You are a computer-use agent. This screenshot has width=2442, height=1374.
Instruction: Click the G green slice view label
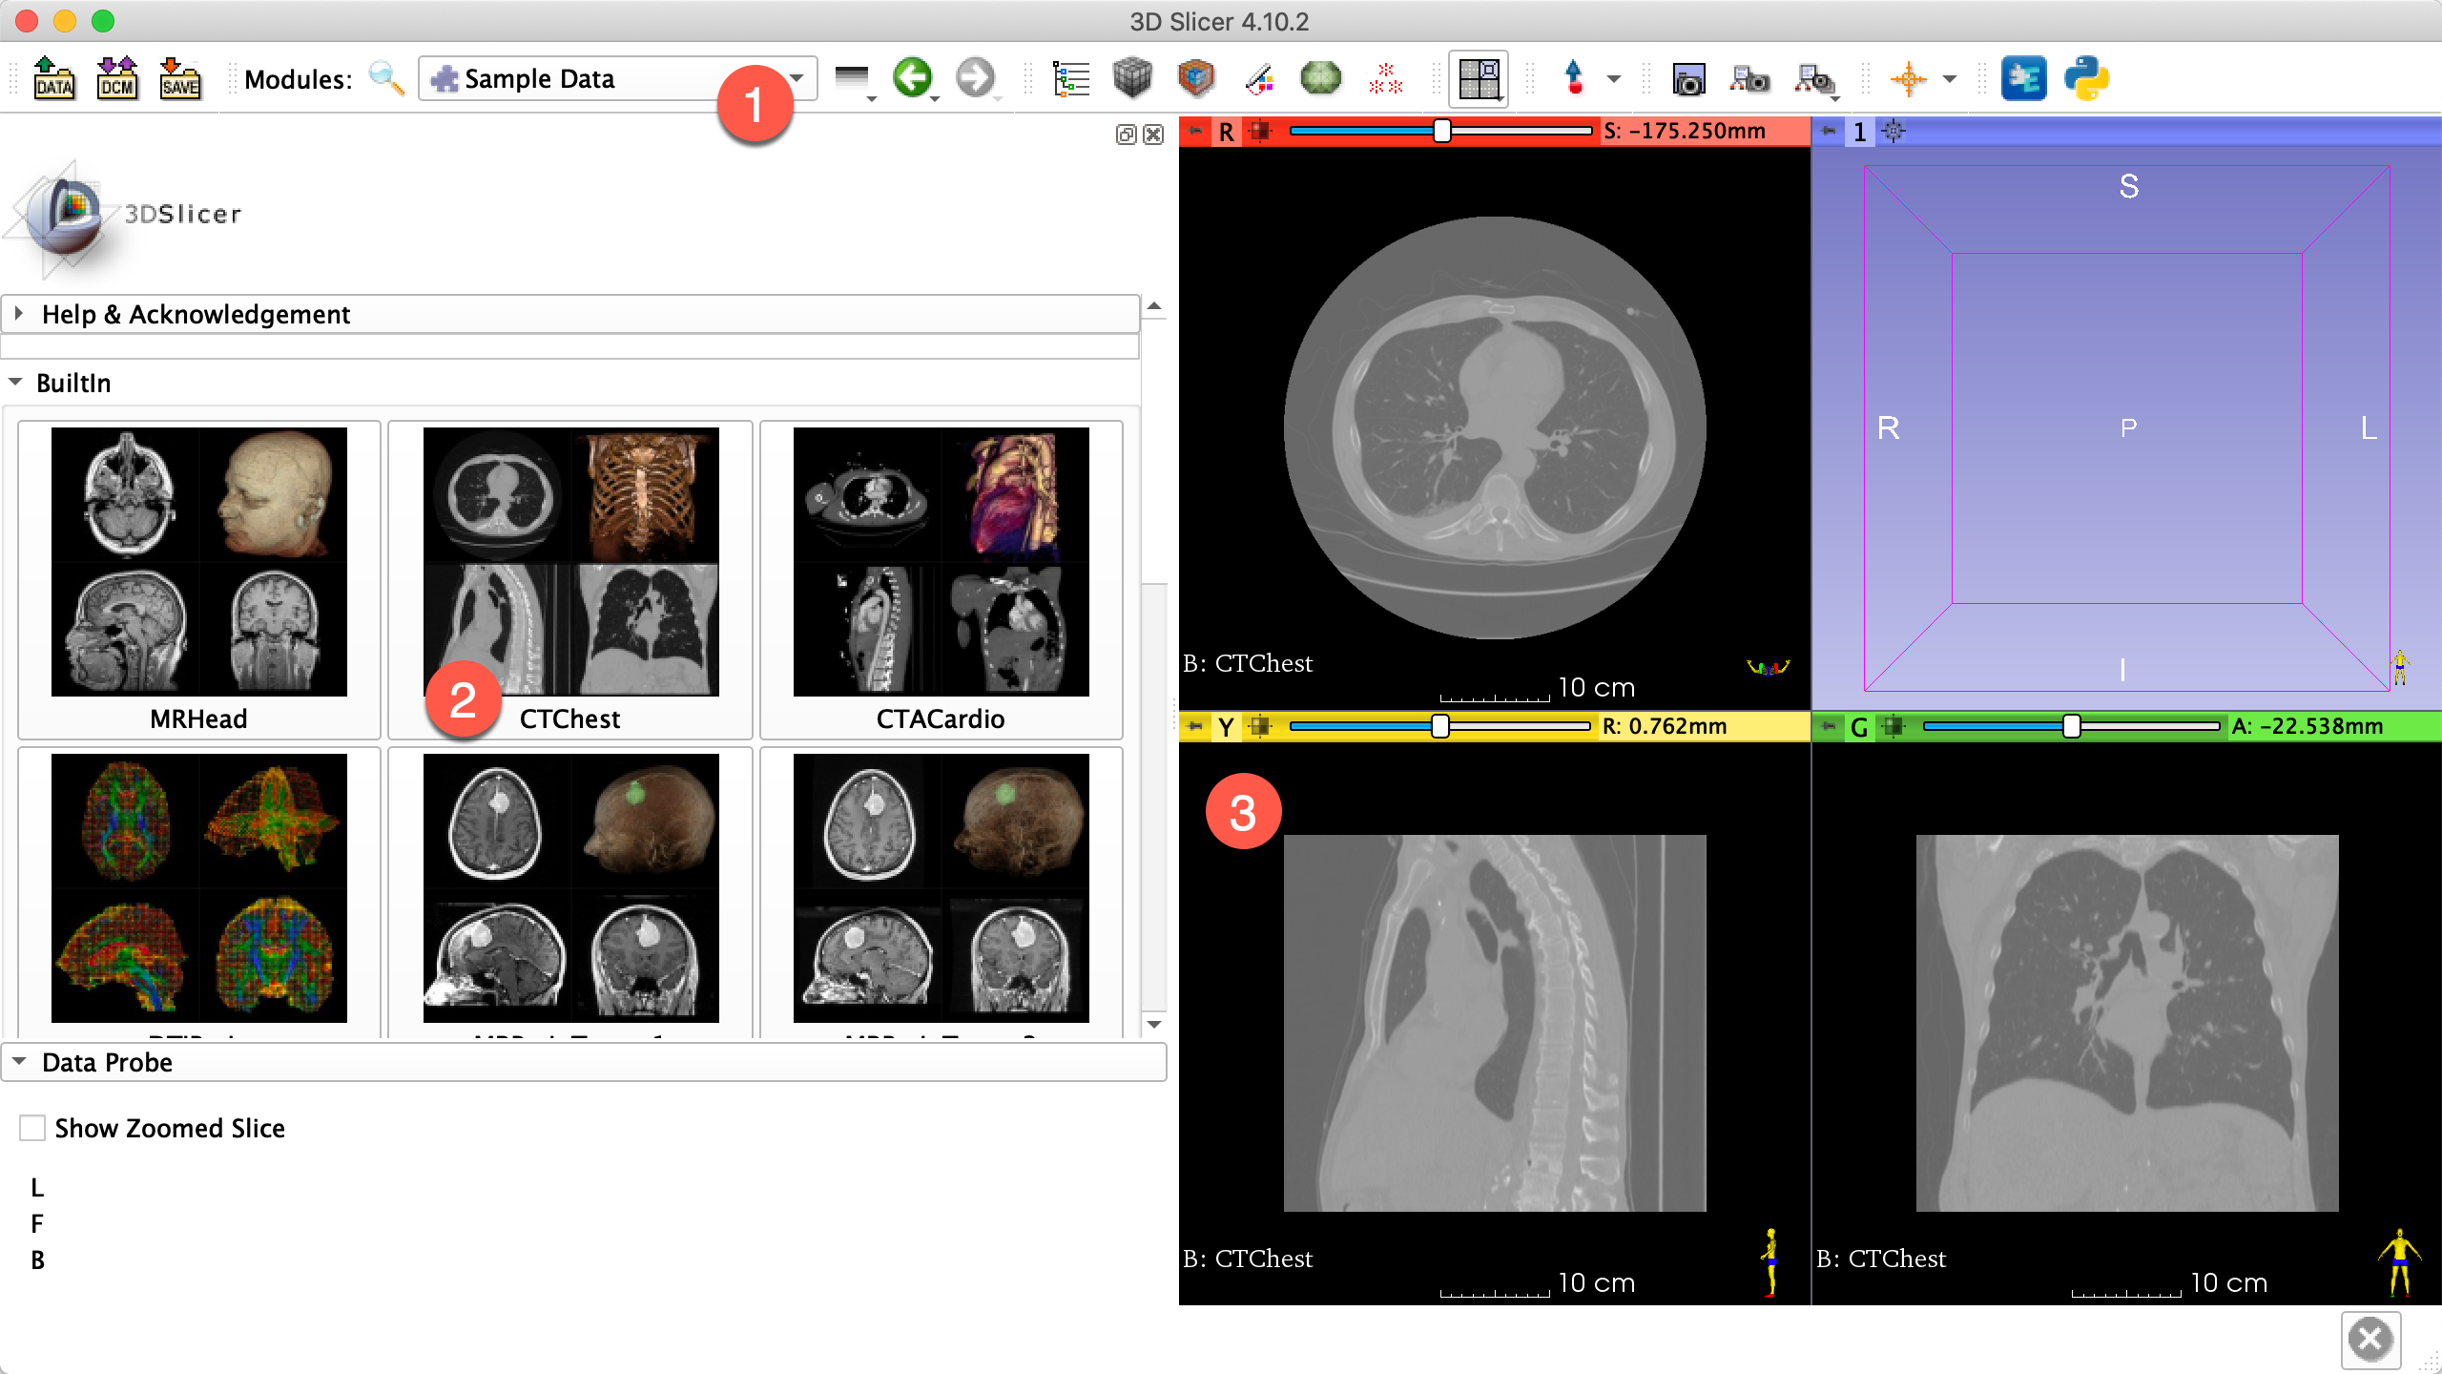pos(1859,727)
